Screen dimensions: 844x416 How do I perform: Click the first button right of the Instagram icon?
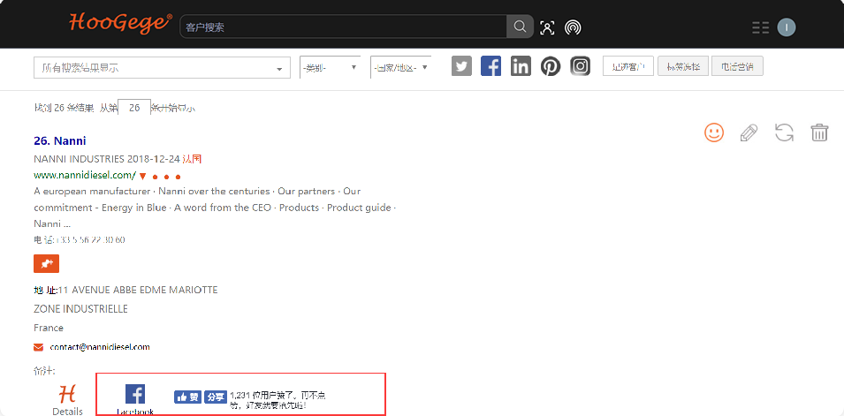pos(628,66)
